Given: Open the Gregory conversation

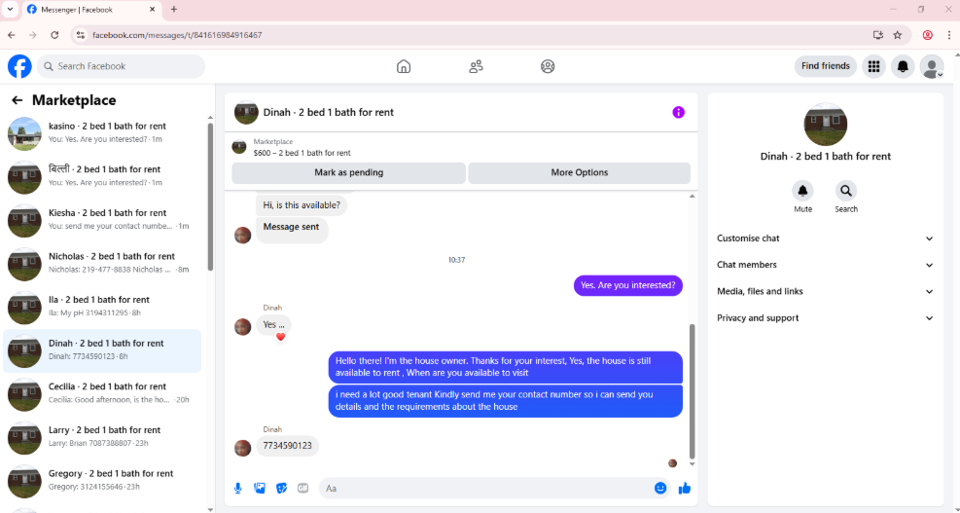Looking at the screenshot, I should pos(103,482).
